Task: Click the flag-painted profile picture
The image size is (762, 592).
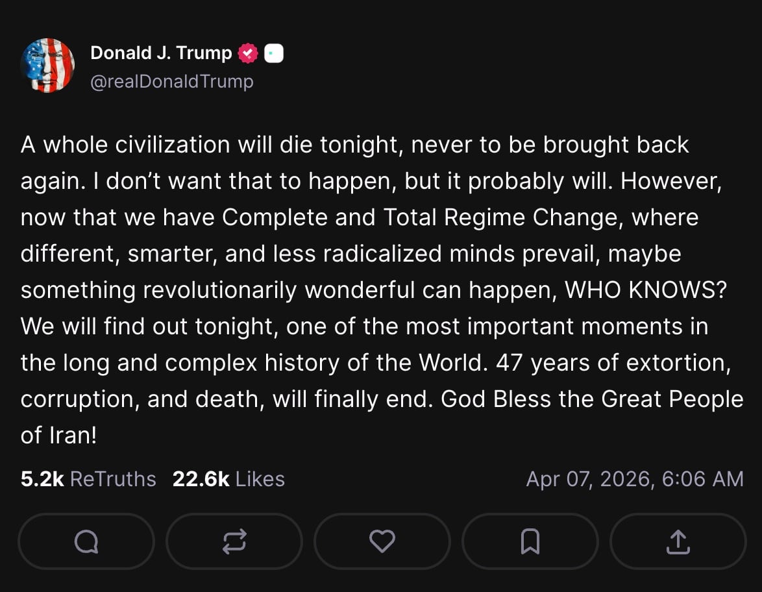Action: (x=47, y=65)
